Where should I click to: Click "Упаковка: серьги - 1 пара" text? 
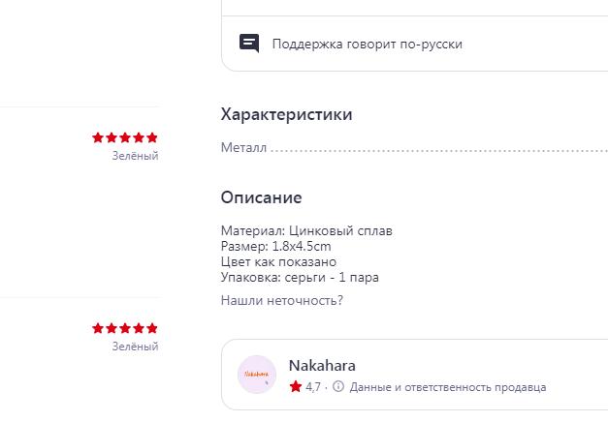pyautogui.click(x=300, y=278)
